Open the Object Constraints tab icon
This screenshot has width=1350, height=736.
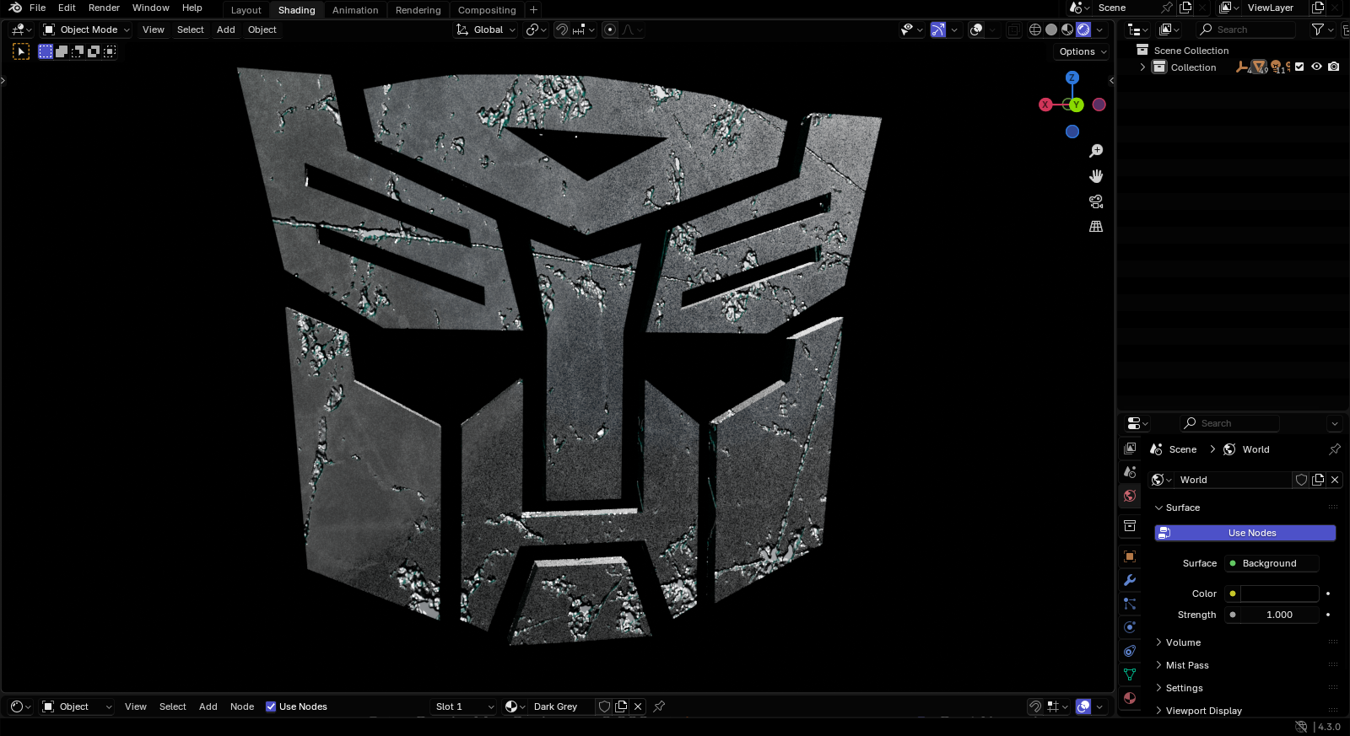tap(1130, 651)
